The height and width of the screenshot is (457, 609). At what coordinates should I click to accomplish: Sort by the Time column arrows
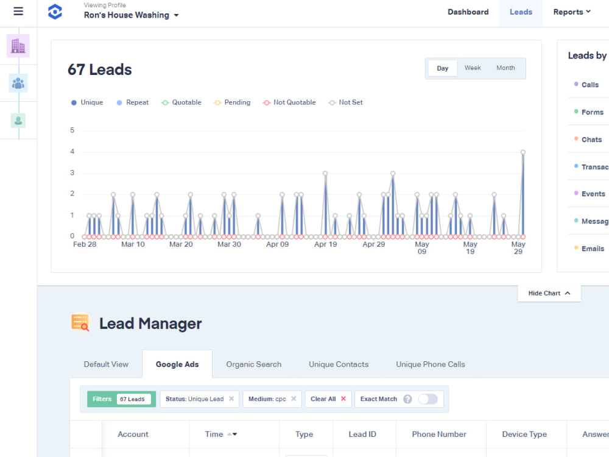pyautogui.click(x=232, y=434)
